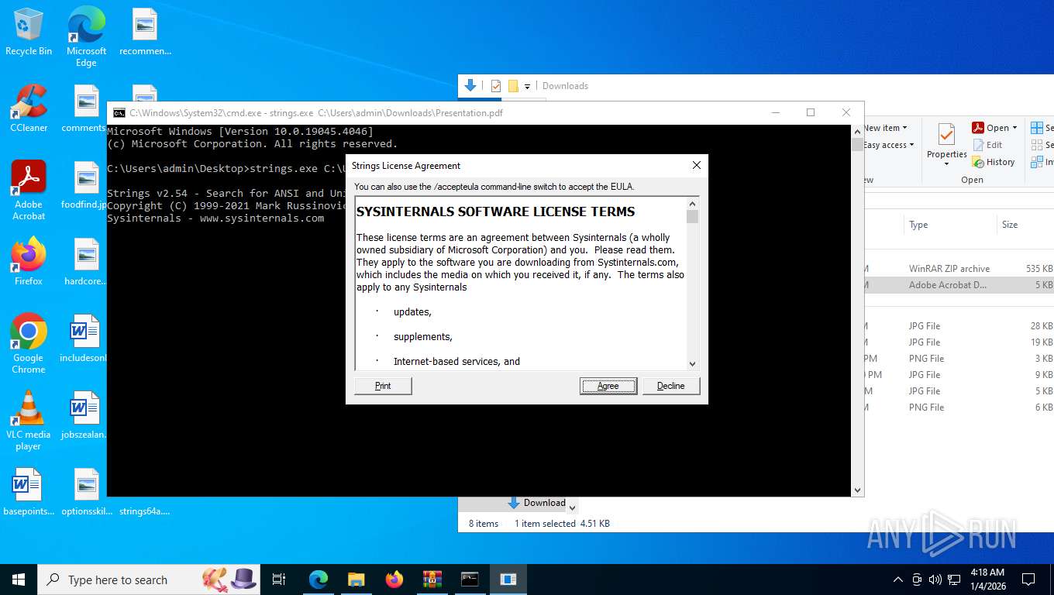Viewport: 1054px width, 595px height.
Task: Select the WinRAR ZIP archive row
Action: 959,269
